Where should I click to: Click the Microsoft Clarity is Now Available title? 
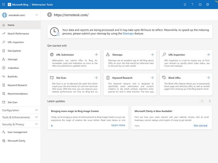[x=153, y=111]
